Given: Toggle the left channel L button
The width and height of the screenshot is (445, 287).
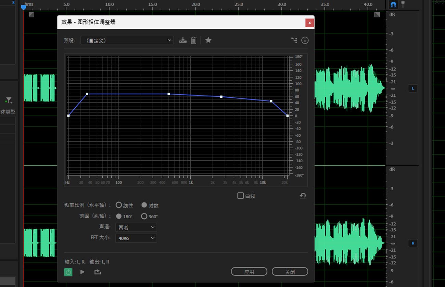Looking at the screenshot, I should pos(413,88).
